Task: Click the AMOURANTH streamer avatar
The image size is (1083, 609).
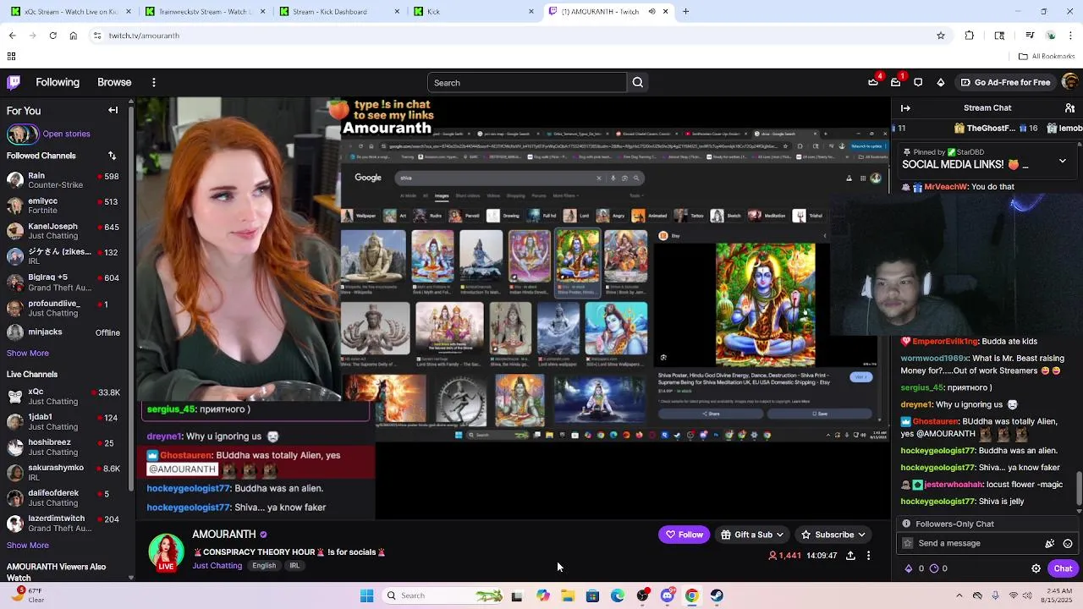Action: [x=166, y=551]
